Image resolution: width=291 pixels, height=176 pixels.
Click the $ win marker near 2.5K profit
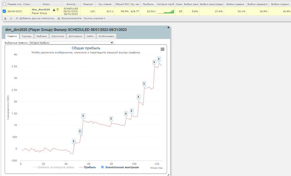click(144, 84)
